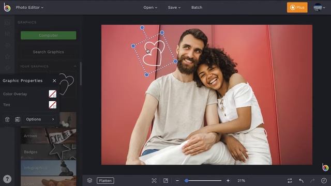Duplicate the graphic with the copy icon
The height and width of the screenshot is (186, 331).
click(x=18, y=119)
